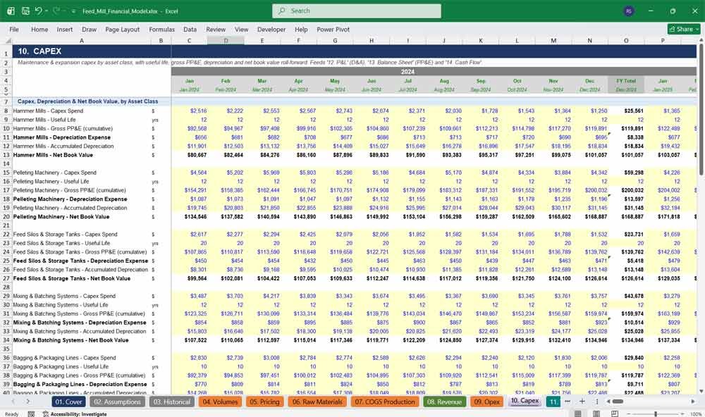This screenshot has height=417, width=705.
Task: Select column O header
Action: [x=626, y=40]
